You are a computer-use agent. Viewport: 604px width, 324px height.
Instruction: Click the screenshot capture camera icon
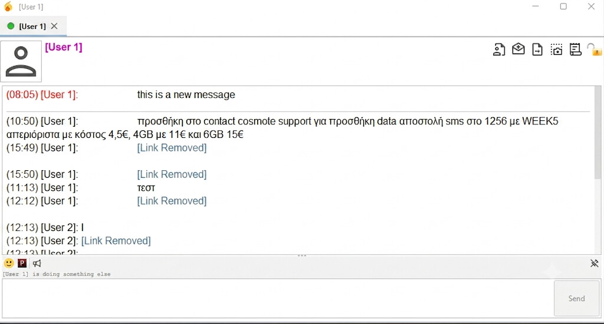tap(556, 49)
